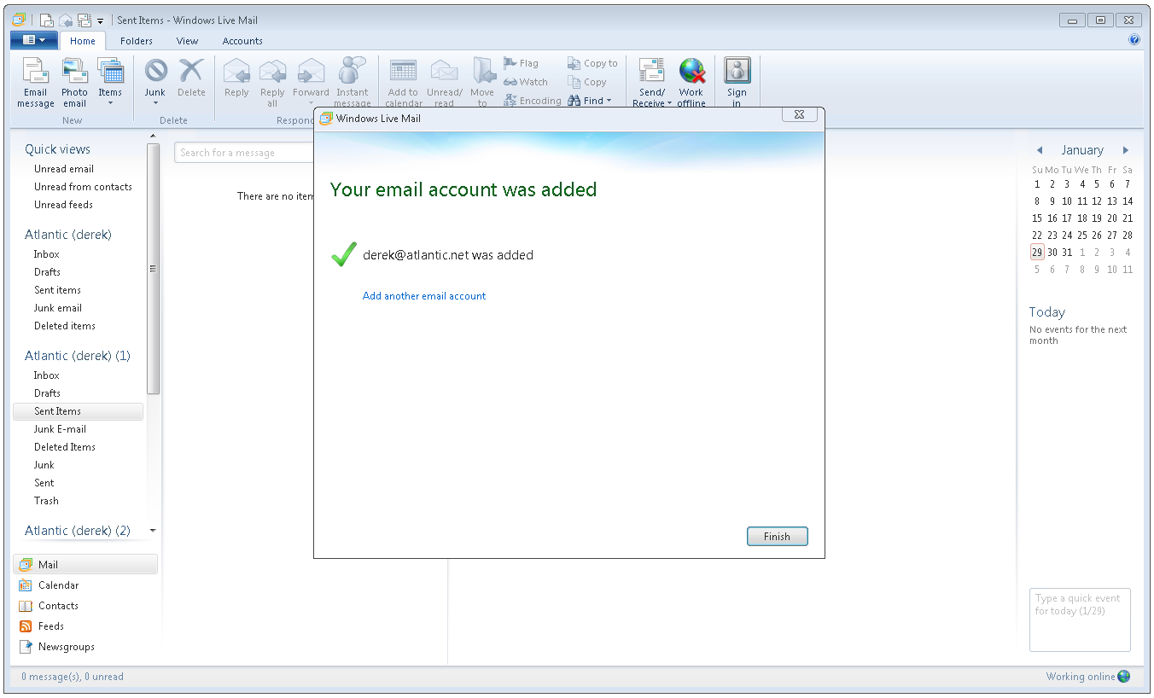1154x698 pixels.
Task: Click the Reply ribbon icon
Action: [236, 79]
